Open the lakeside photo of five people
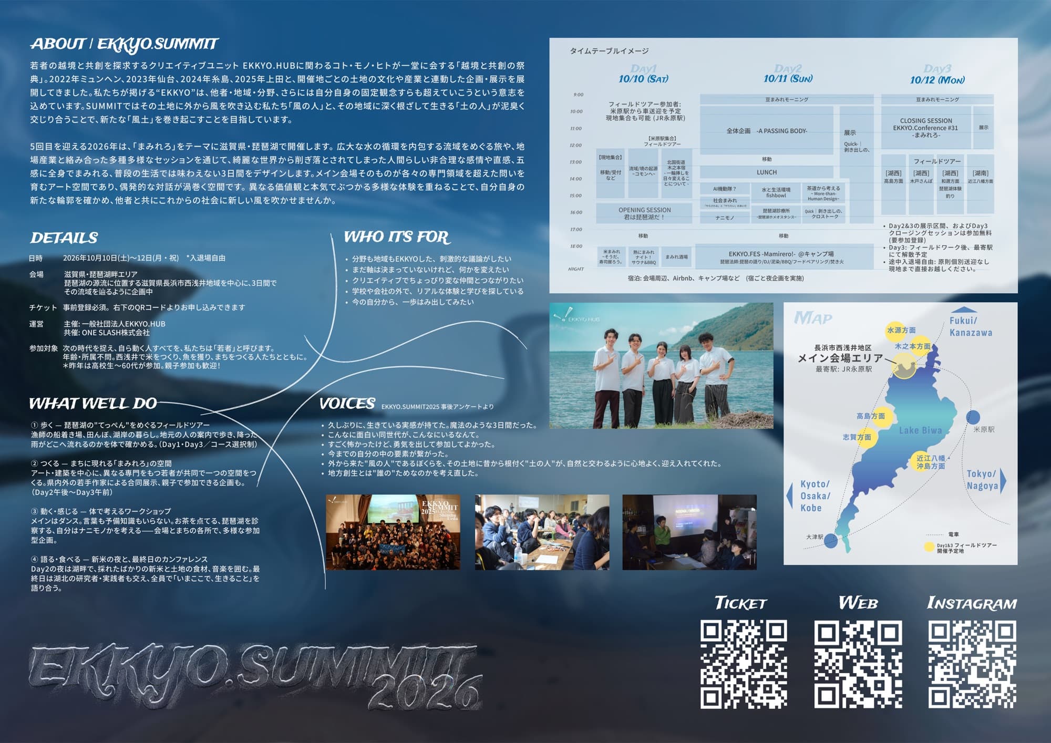This screenshot has width=1051, height=743. click(661, 365)
